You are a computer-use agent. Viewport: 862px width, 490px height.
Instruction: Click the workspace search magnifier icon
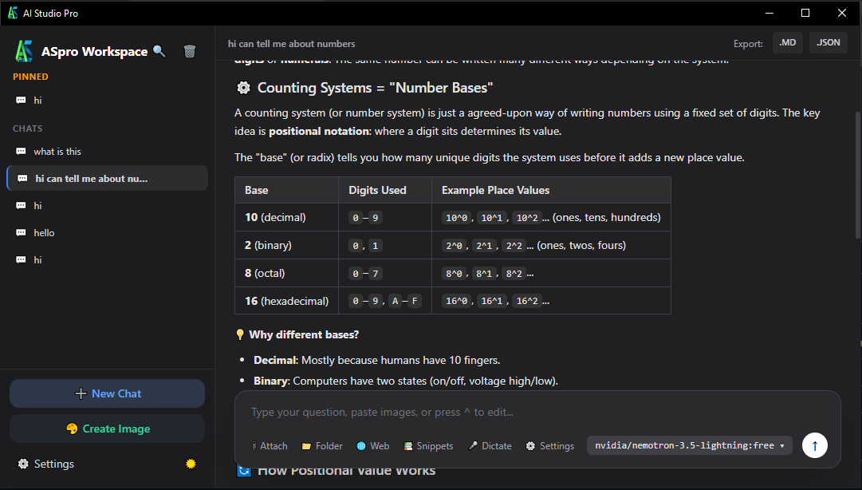click(x=159, y=51)
